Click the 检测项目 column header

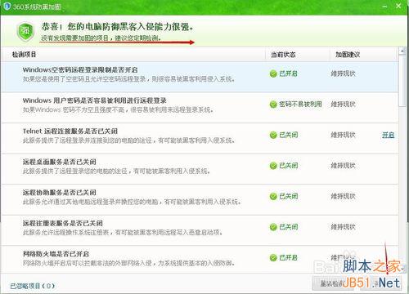click(x=24, y=55)
